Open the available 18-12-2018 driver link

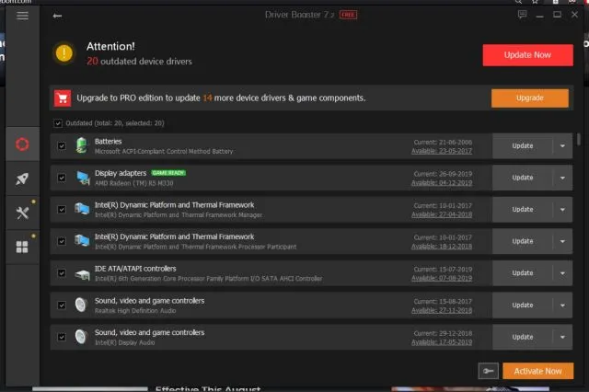click(x=442, y=247)
